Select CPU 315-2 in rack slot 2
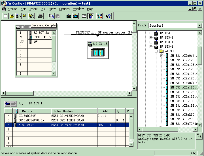204x156 pixels. (42, 37)
